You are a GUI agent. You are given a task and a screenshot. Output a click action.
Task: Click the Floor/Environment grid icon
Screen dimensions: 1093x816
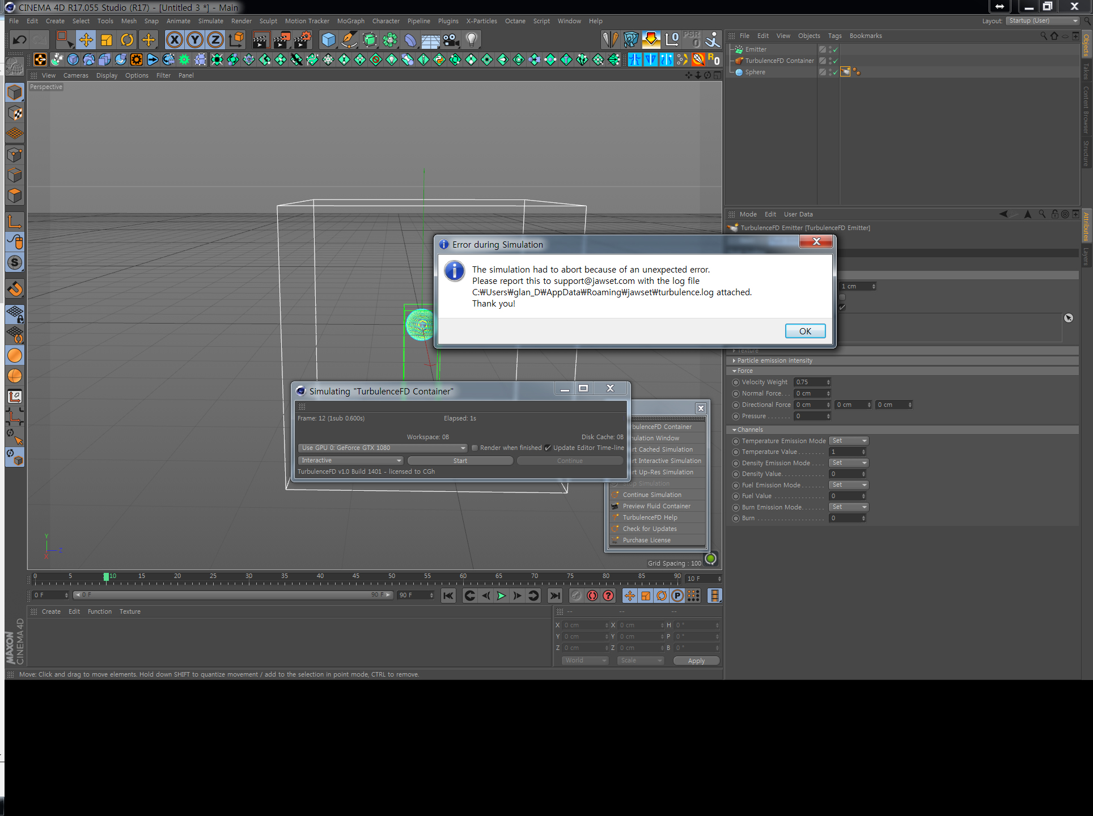coord(431,40)
